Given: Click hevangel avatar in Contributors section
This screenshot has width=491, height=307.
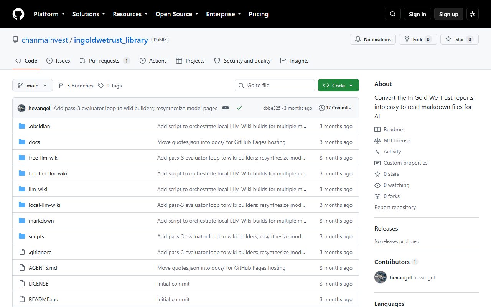Looking at the screenshot, I should (381, 277).
